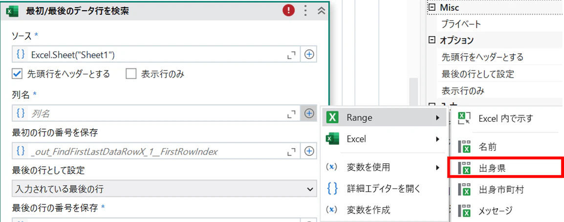Open plus menu for ソース field
This screenshot has width=564, height=222.
309,54
